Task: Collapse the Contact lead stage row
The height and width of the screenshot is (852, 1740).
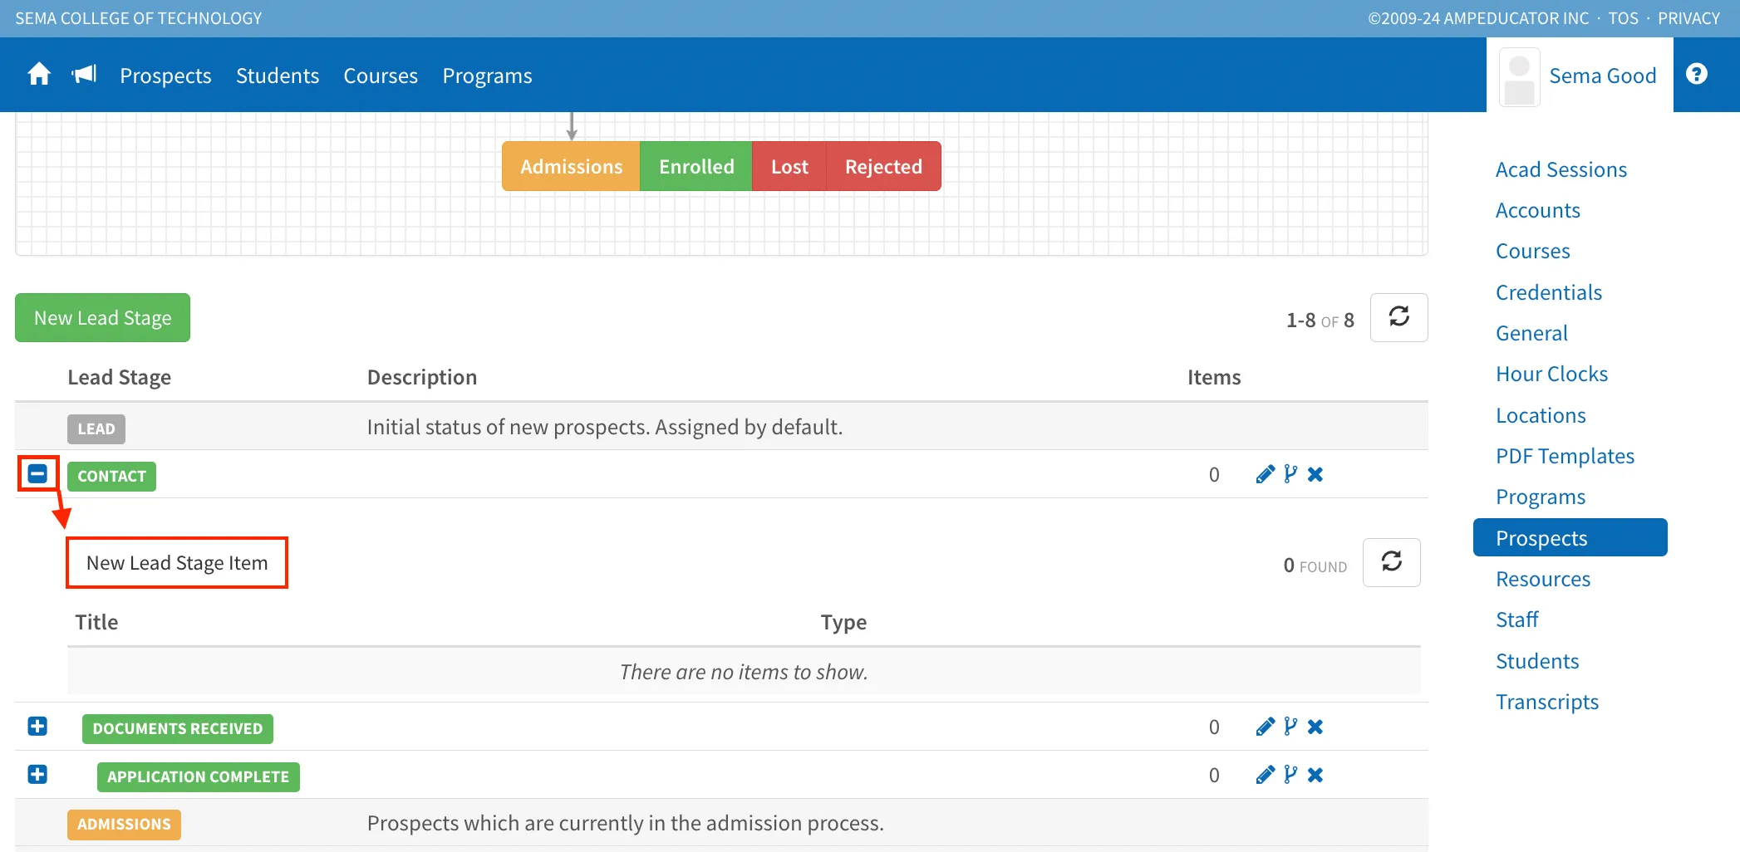Action: pos(37,473)
